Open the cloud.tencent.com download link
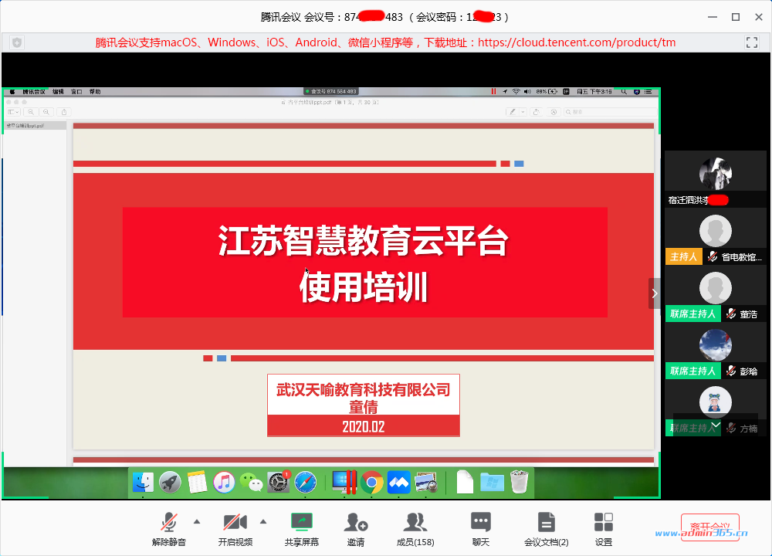The image size is (772, 556). tap(577, 42)
